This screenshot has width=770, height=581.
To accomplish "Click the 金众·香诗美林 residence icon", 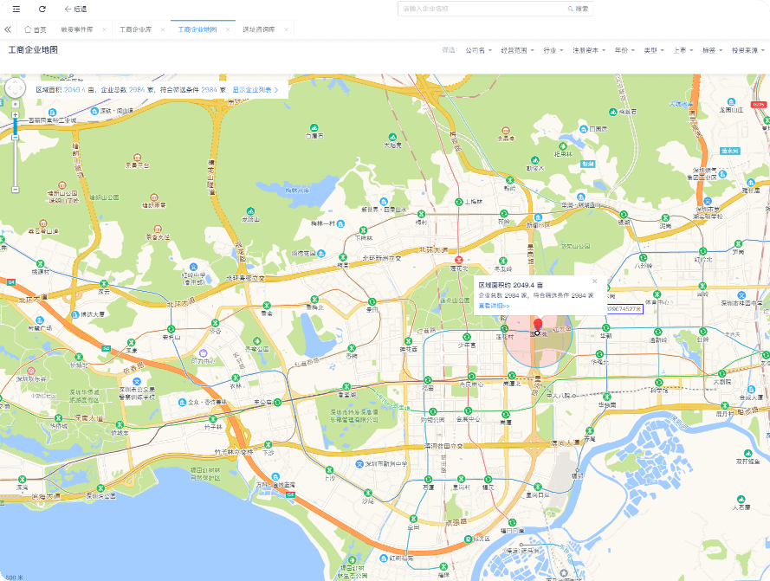I will coord(182,403).
